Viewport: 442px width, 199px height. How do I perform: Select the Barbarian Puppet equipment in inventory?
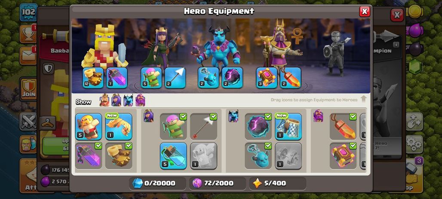pyautogui.click(x=89, y=126)
